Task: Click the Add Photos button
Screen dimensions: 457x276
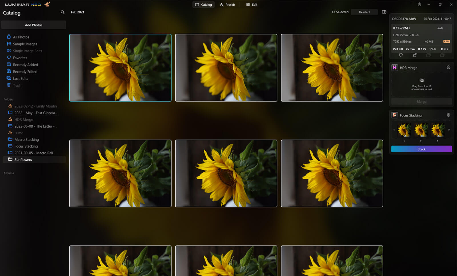Action: coord(34,25)
